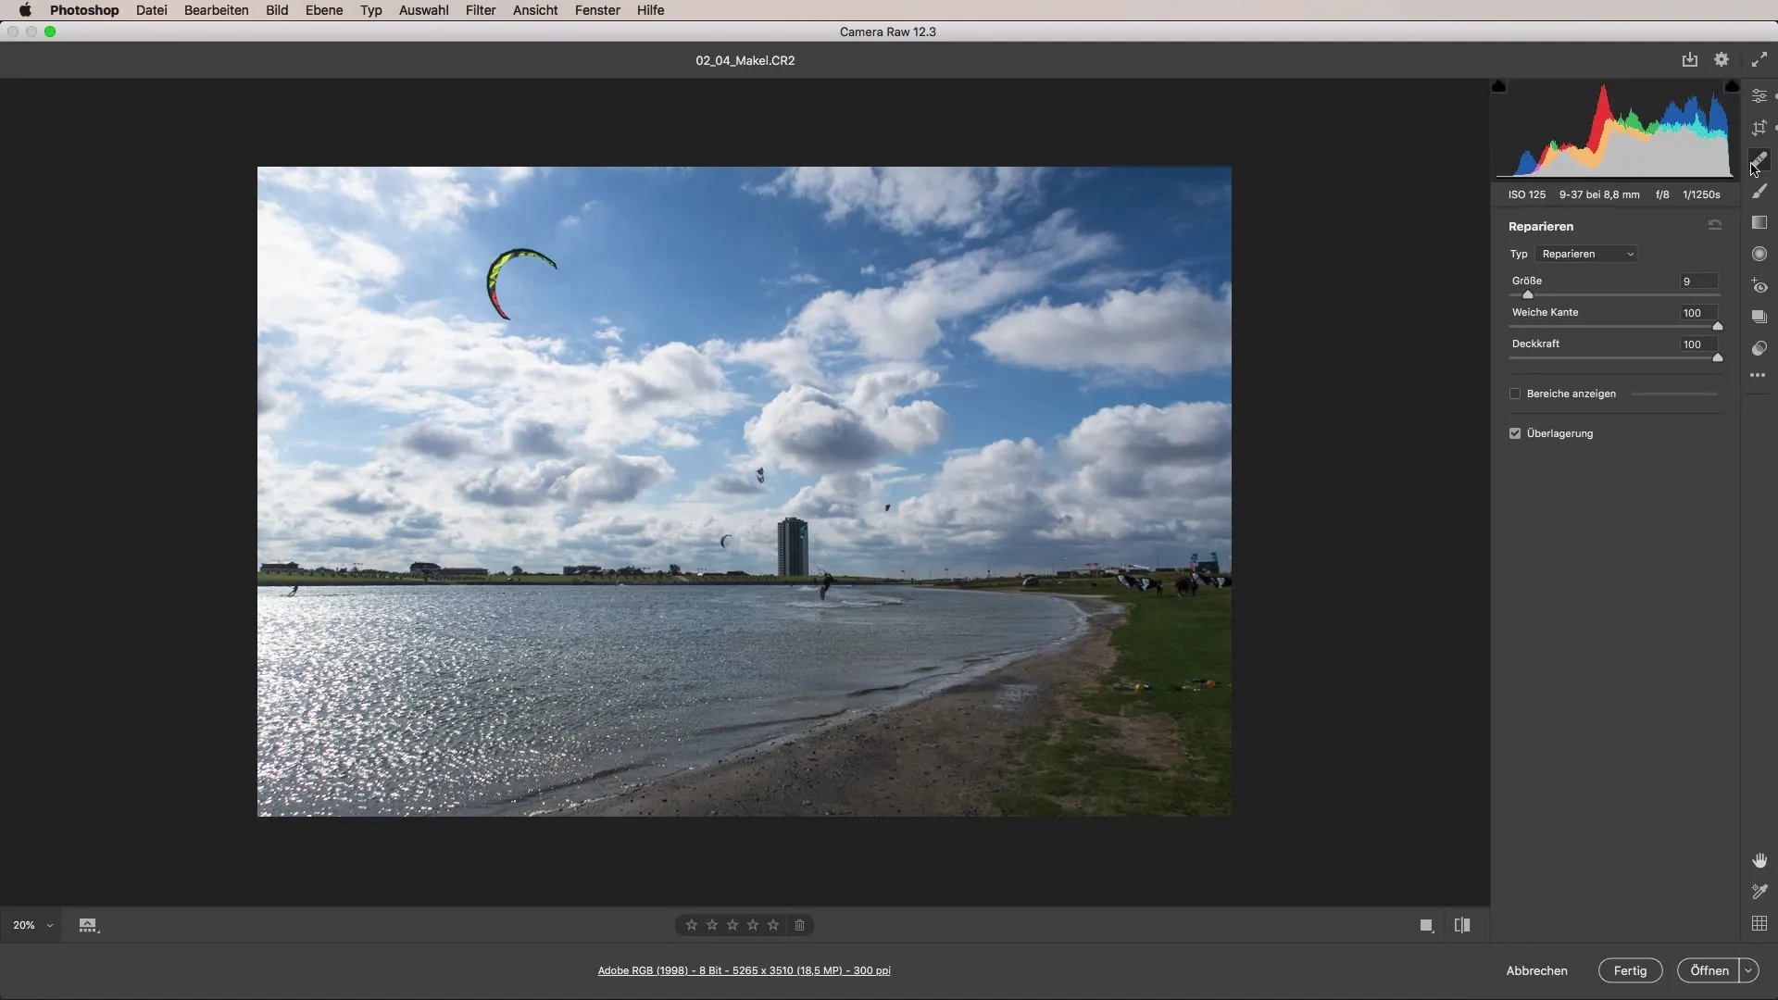Set rating to five stars
The width and height of the screenshot is (1778, 1000).
point(773,925)
